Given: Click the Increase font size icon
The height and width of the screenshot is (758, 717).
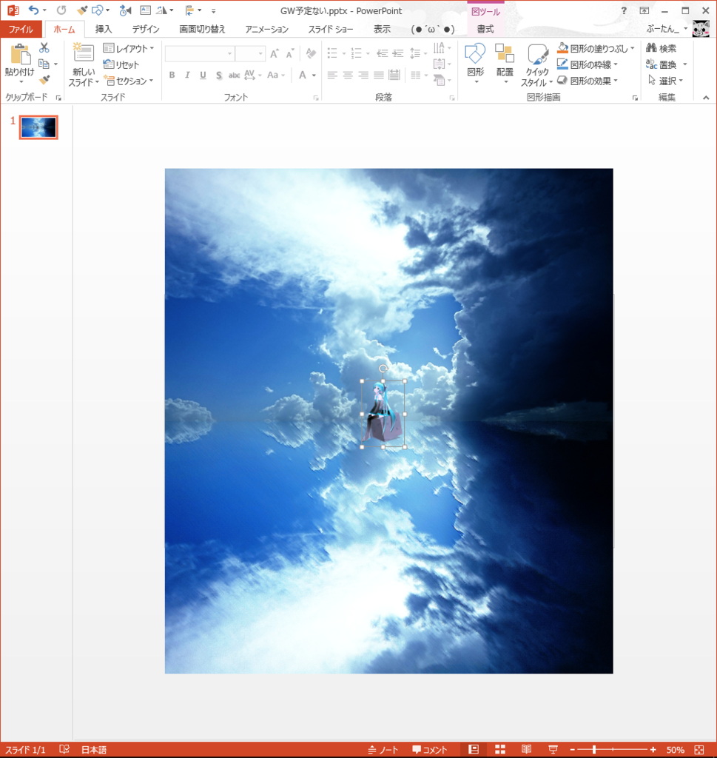Looking at the screenshot, I should [275, 54].
